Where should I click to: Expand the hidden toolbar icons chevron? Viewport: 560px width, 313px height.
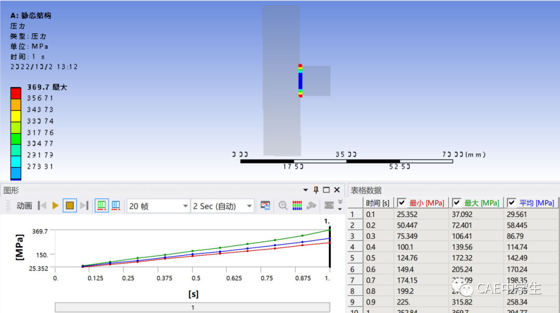tap(340, 202)
